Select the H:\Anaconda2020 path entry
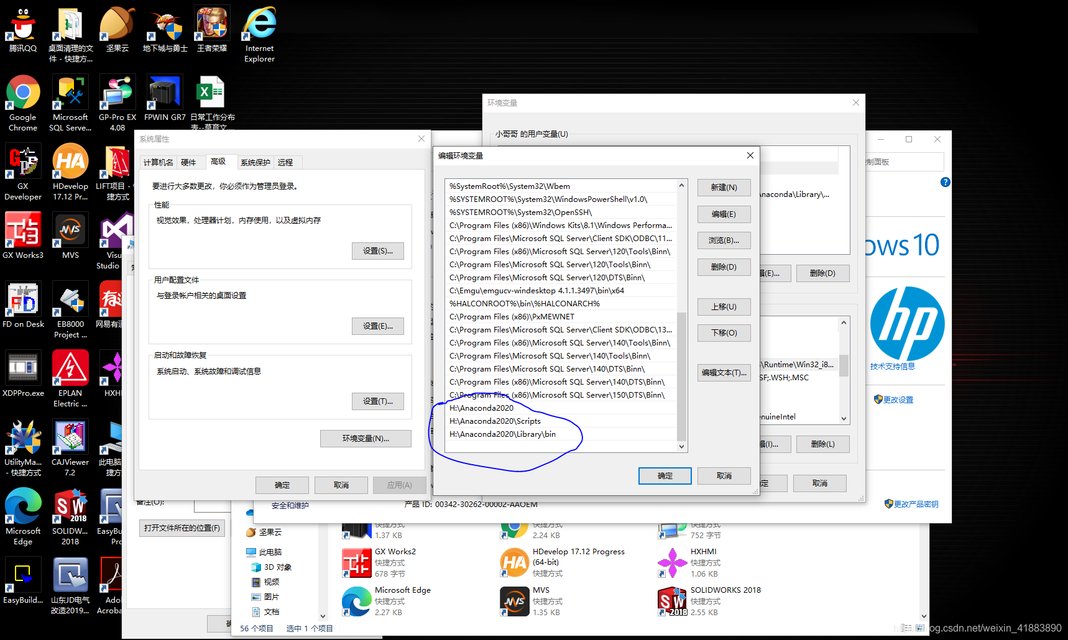 click(561, 408)
